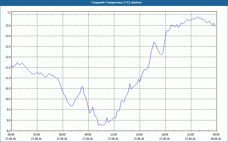Click the 13,5 y-axis label
This screenshot has width=228, height=142.
point(8,26)
